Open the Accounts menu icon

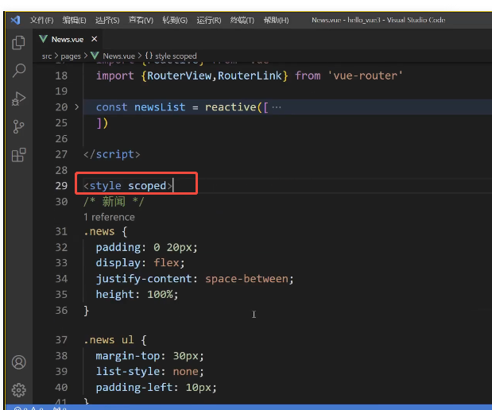19,362
